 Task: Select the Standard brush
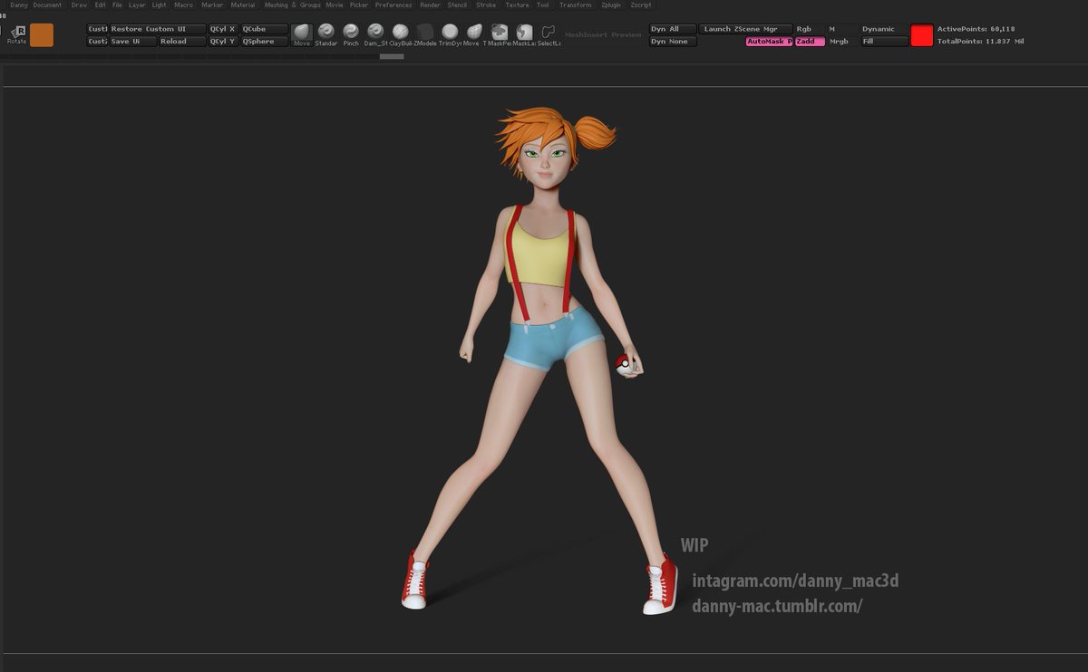point(326,34)
